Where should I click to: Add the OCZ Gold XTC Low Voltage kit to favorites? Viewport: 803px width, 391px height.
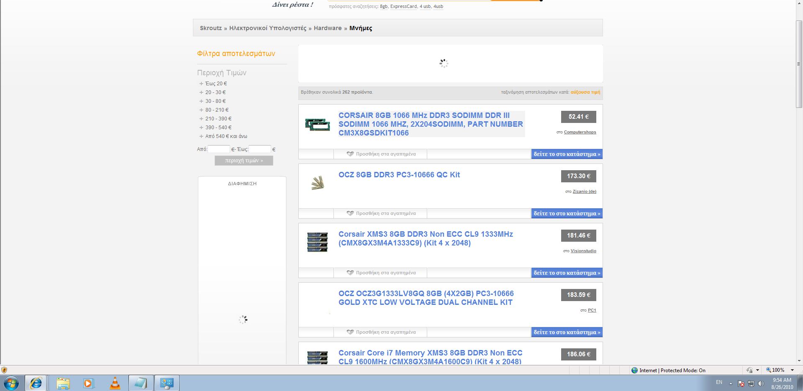(x=381, y=332)
